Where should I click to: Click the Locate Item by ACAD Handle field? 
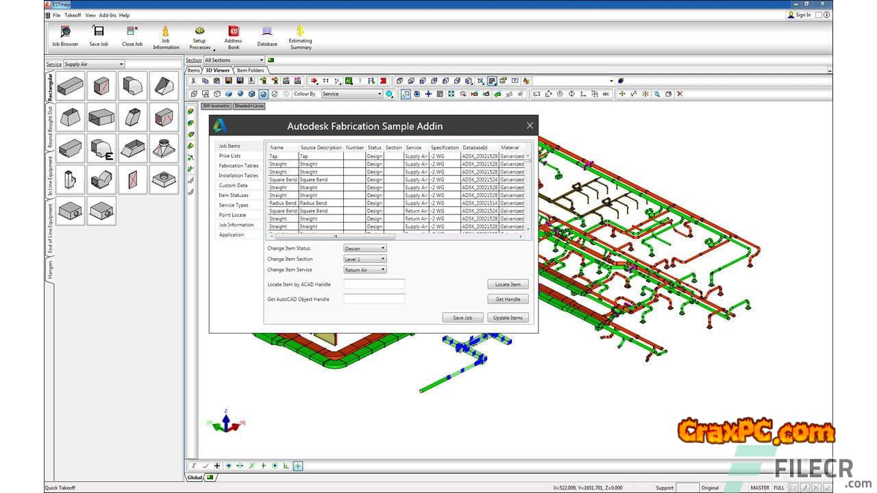pos(374,284)
